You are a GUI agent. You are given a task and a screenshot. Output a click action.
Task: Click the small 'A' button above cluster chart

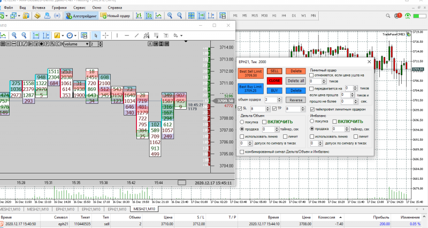(150, 44)
